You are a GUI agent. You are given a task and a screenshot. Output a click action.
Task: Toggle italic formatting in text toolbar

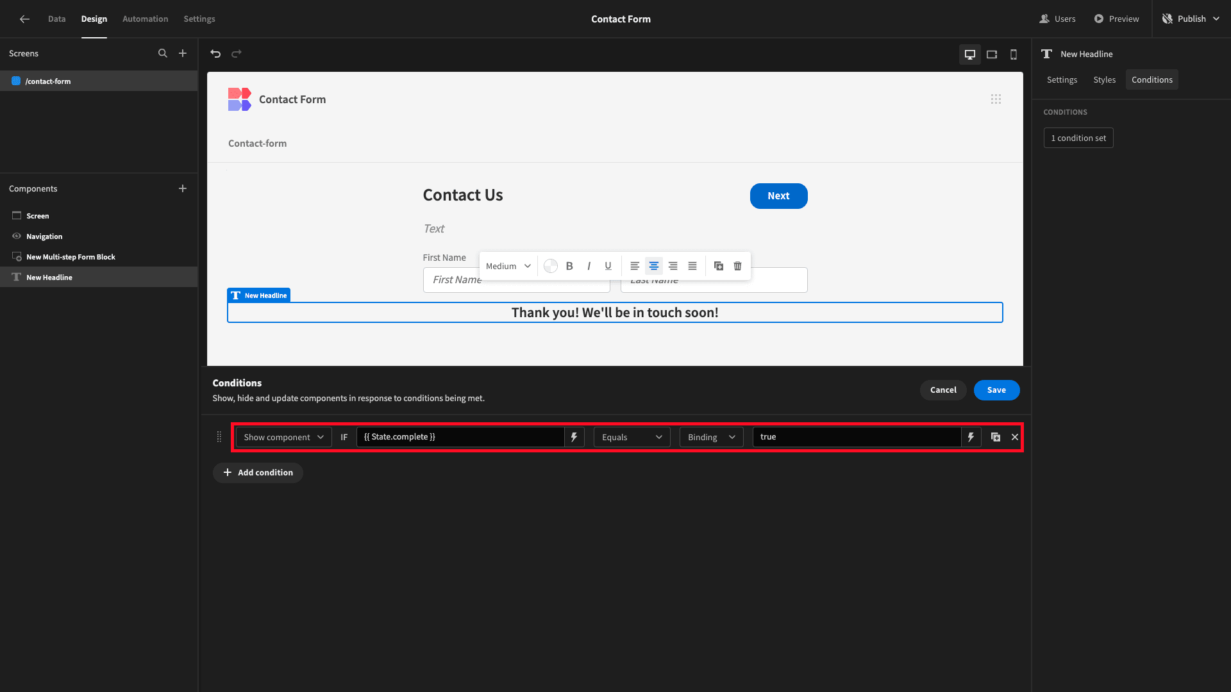589,266
